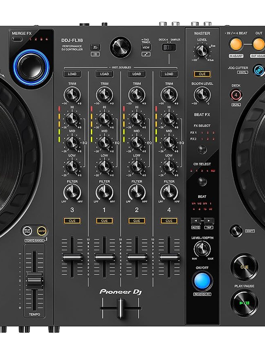Image resolution: width=265 pixels, height=355 pixels.
Task: Tap the small Merge FX select button
Action: pos(17,39)
